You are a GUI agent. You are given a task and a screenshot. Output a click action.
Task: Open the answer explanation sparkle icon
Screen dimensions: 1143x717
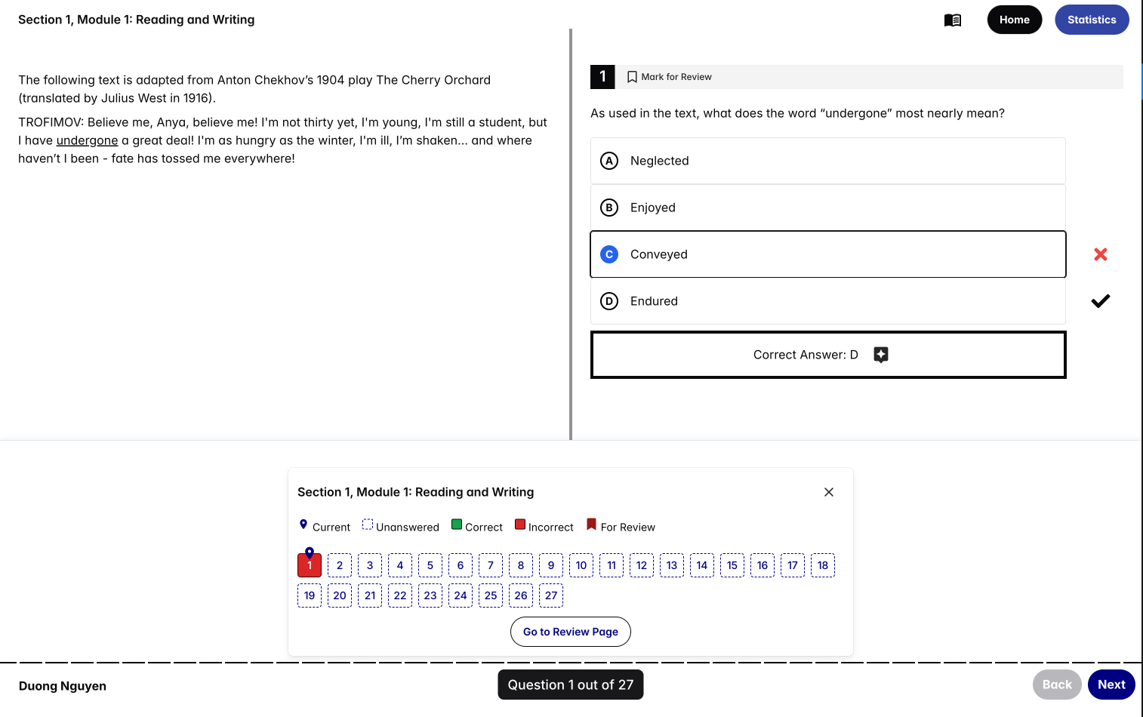point(881,355)
